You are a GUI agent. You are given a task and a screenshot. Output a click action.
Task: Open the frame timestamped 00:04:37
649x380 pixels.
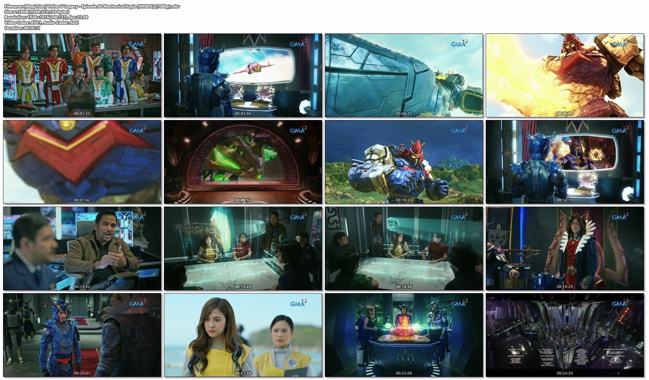pyautogui.click(x=404, y=75)
